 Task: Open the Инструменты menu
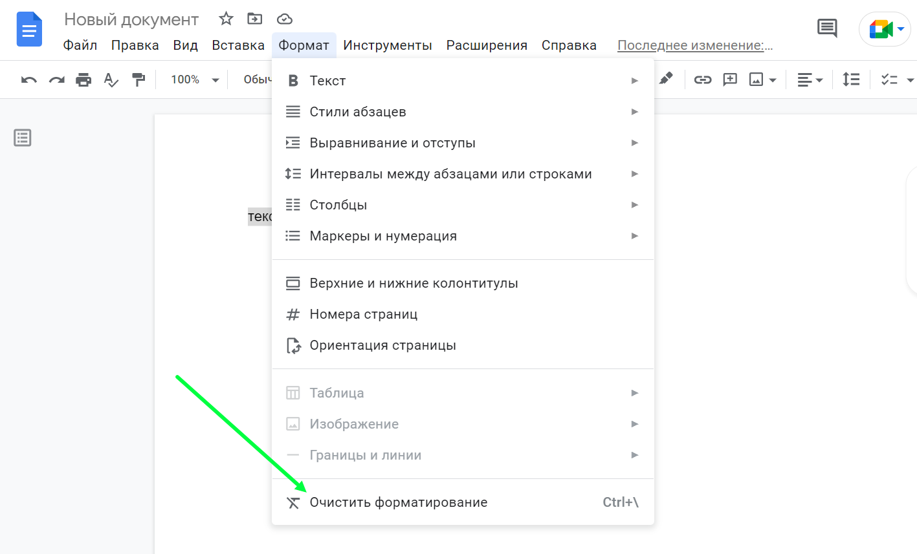click(x=388, y=45)
